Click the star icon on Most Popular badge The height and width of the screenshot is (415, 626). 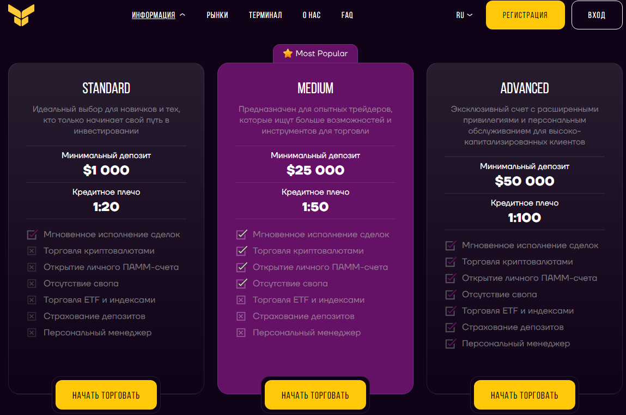point(287,53)
